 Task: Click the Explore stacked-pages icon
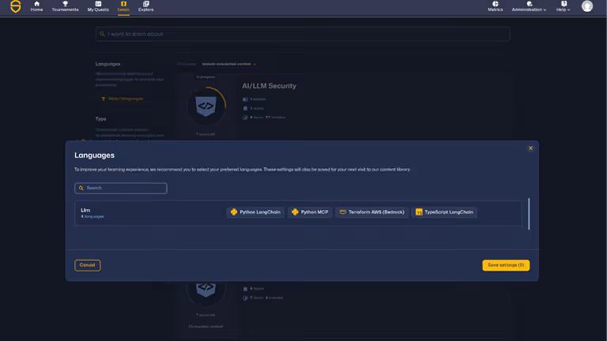[x=146, y=3]
